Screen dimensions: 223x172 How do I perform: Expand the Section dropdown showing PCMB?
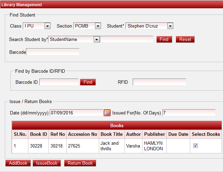tap(87, 26)
